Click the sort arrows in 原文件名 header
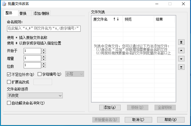 point(116,19)
